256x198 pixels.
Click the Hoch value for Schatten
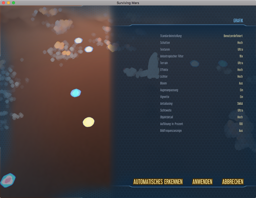click(x=240, y=43)
